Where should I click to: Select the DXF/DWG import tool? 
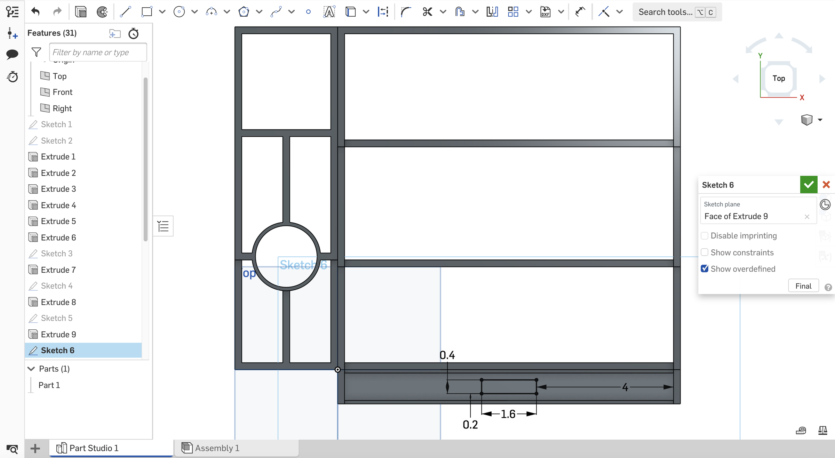point(545,11)
